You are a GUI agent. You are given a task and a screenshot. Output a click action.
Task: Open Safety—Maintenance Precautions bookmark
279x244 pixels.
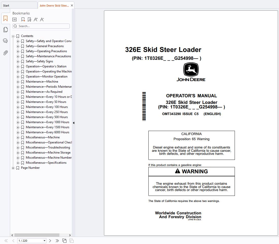[48, 56]
